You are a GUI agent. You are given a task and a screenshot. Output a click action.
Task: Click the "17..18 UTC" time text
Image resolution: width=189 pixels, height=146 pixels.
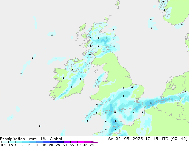pos(157,139)
